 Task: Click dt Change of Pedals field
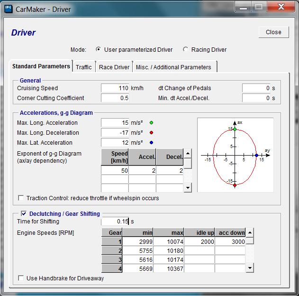(256, 88)
